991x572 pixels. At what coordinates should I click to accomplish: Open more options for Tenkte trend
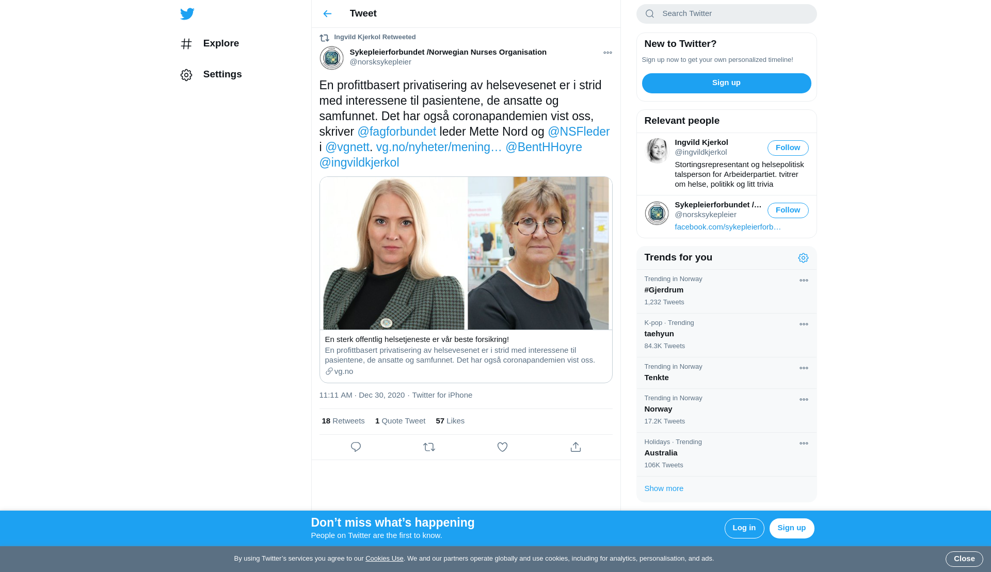tap(804, 368)
